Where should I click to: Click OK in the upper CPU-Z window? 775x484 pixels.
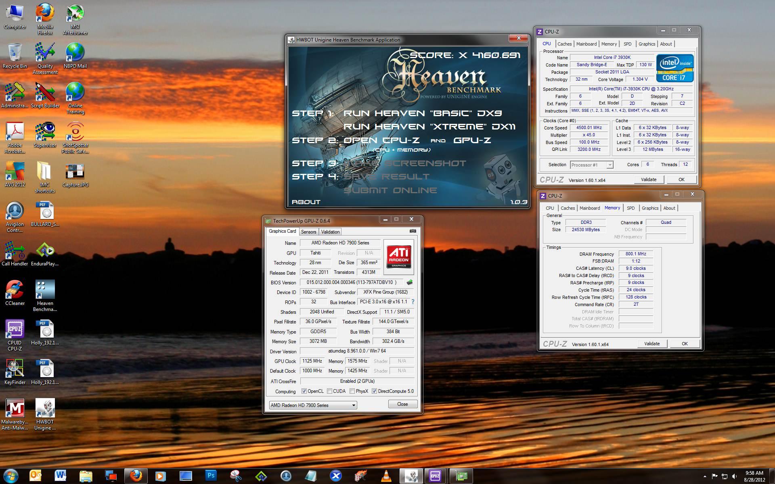(x=681, y=179)
